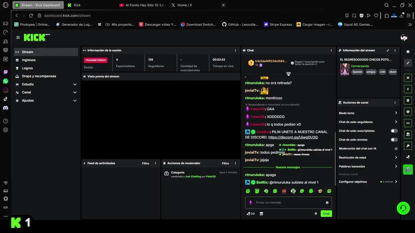Open the shop icon below message box
This screenshot has width=415, height=233.
click(261, 214)
